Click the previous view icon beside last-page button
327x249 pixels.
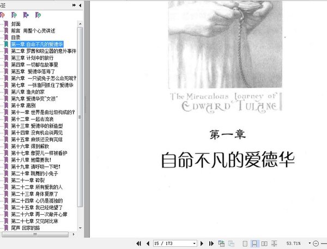click(x=221, y=244)
